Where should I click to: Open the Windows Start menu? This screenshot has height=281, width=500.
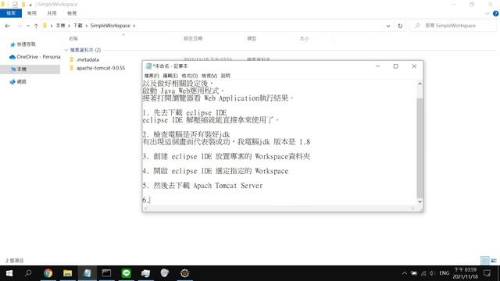(9, 273)
